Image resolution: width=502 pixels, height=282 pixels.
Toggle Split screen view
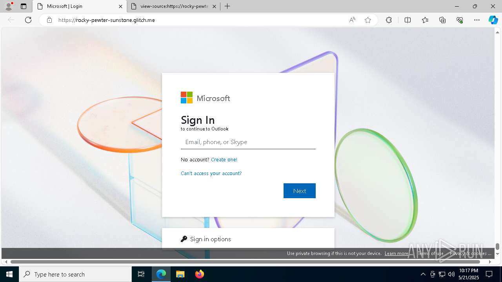click(x=407, y=20)
